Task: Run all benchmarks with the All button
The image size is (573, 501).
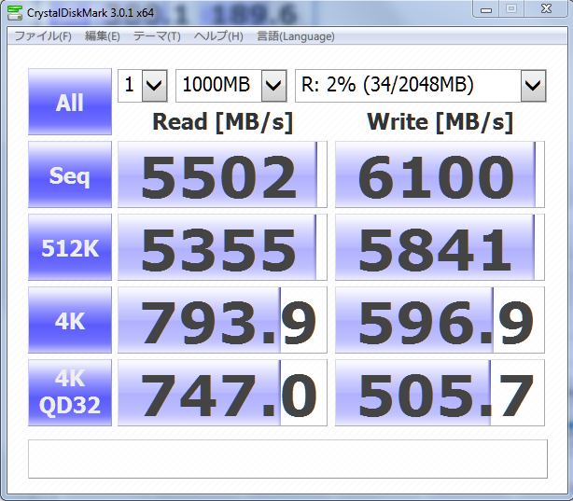Action: (x=69, y=103)
